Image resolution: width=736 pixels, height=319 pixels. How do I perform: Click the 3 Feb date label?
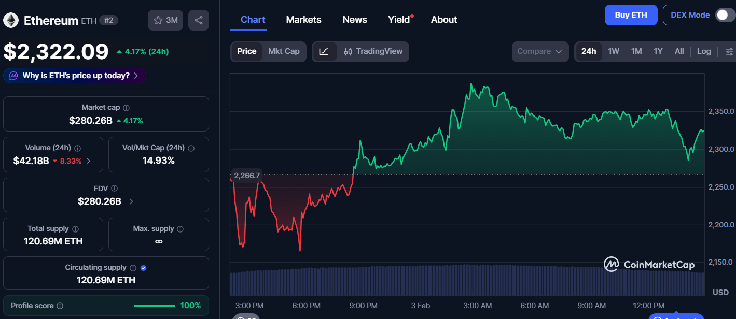(x=420, y=306)
